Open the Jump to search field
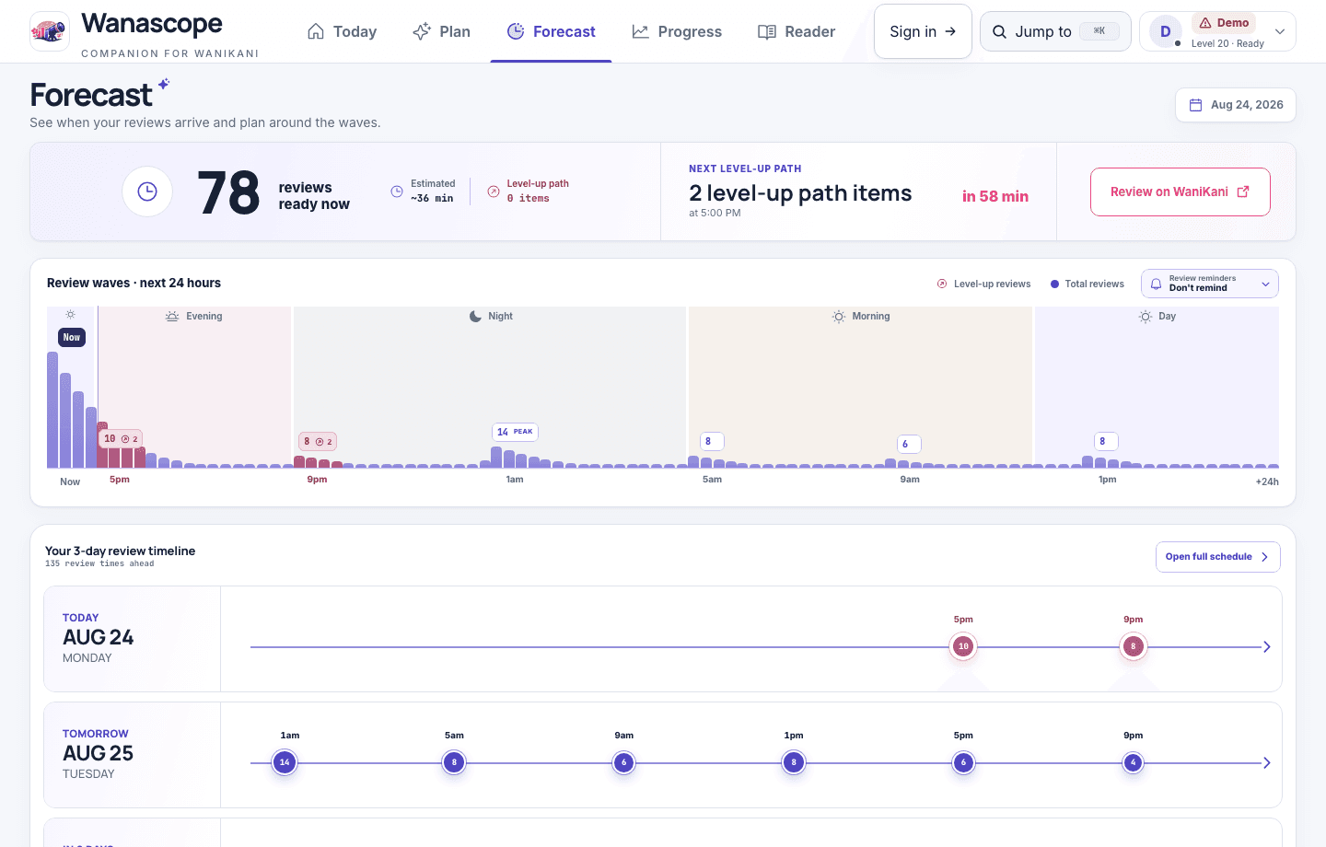 (1055, 31)
